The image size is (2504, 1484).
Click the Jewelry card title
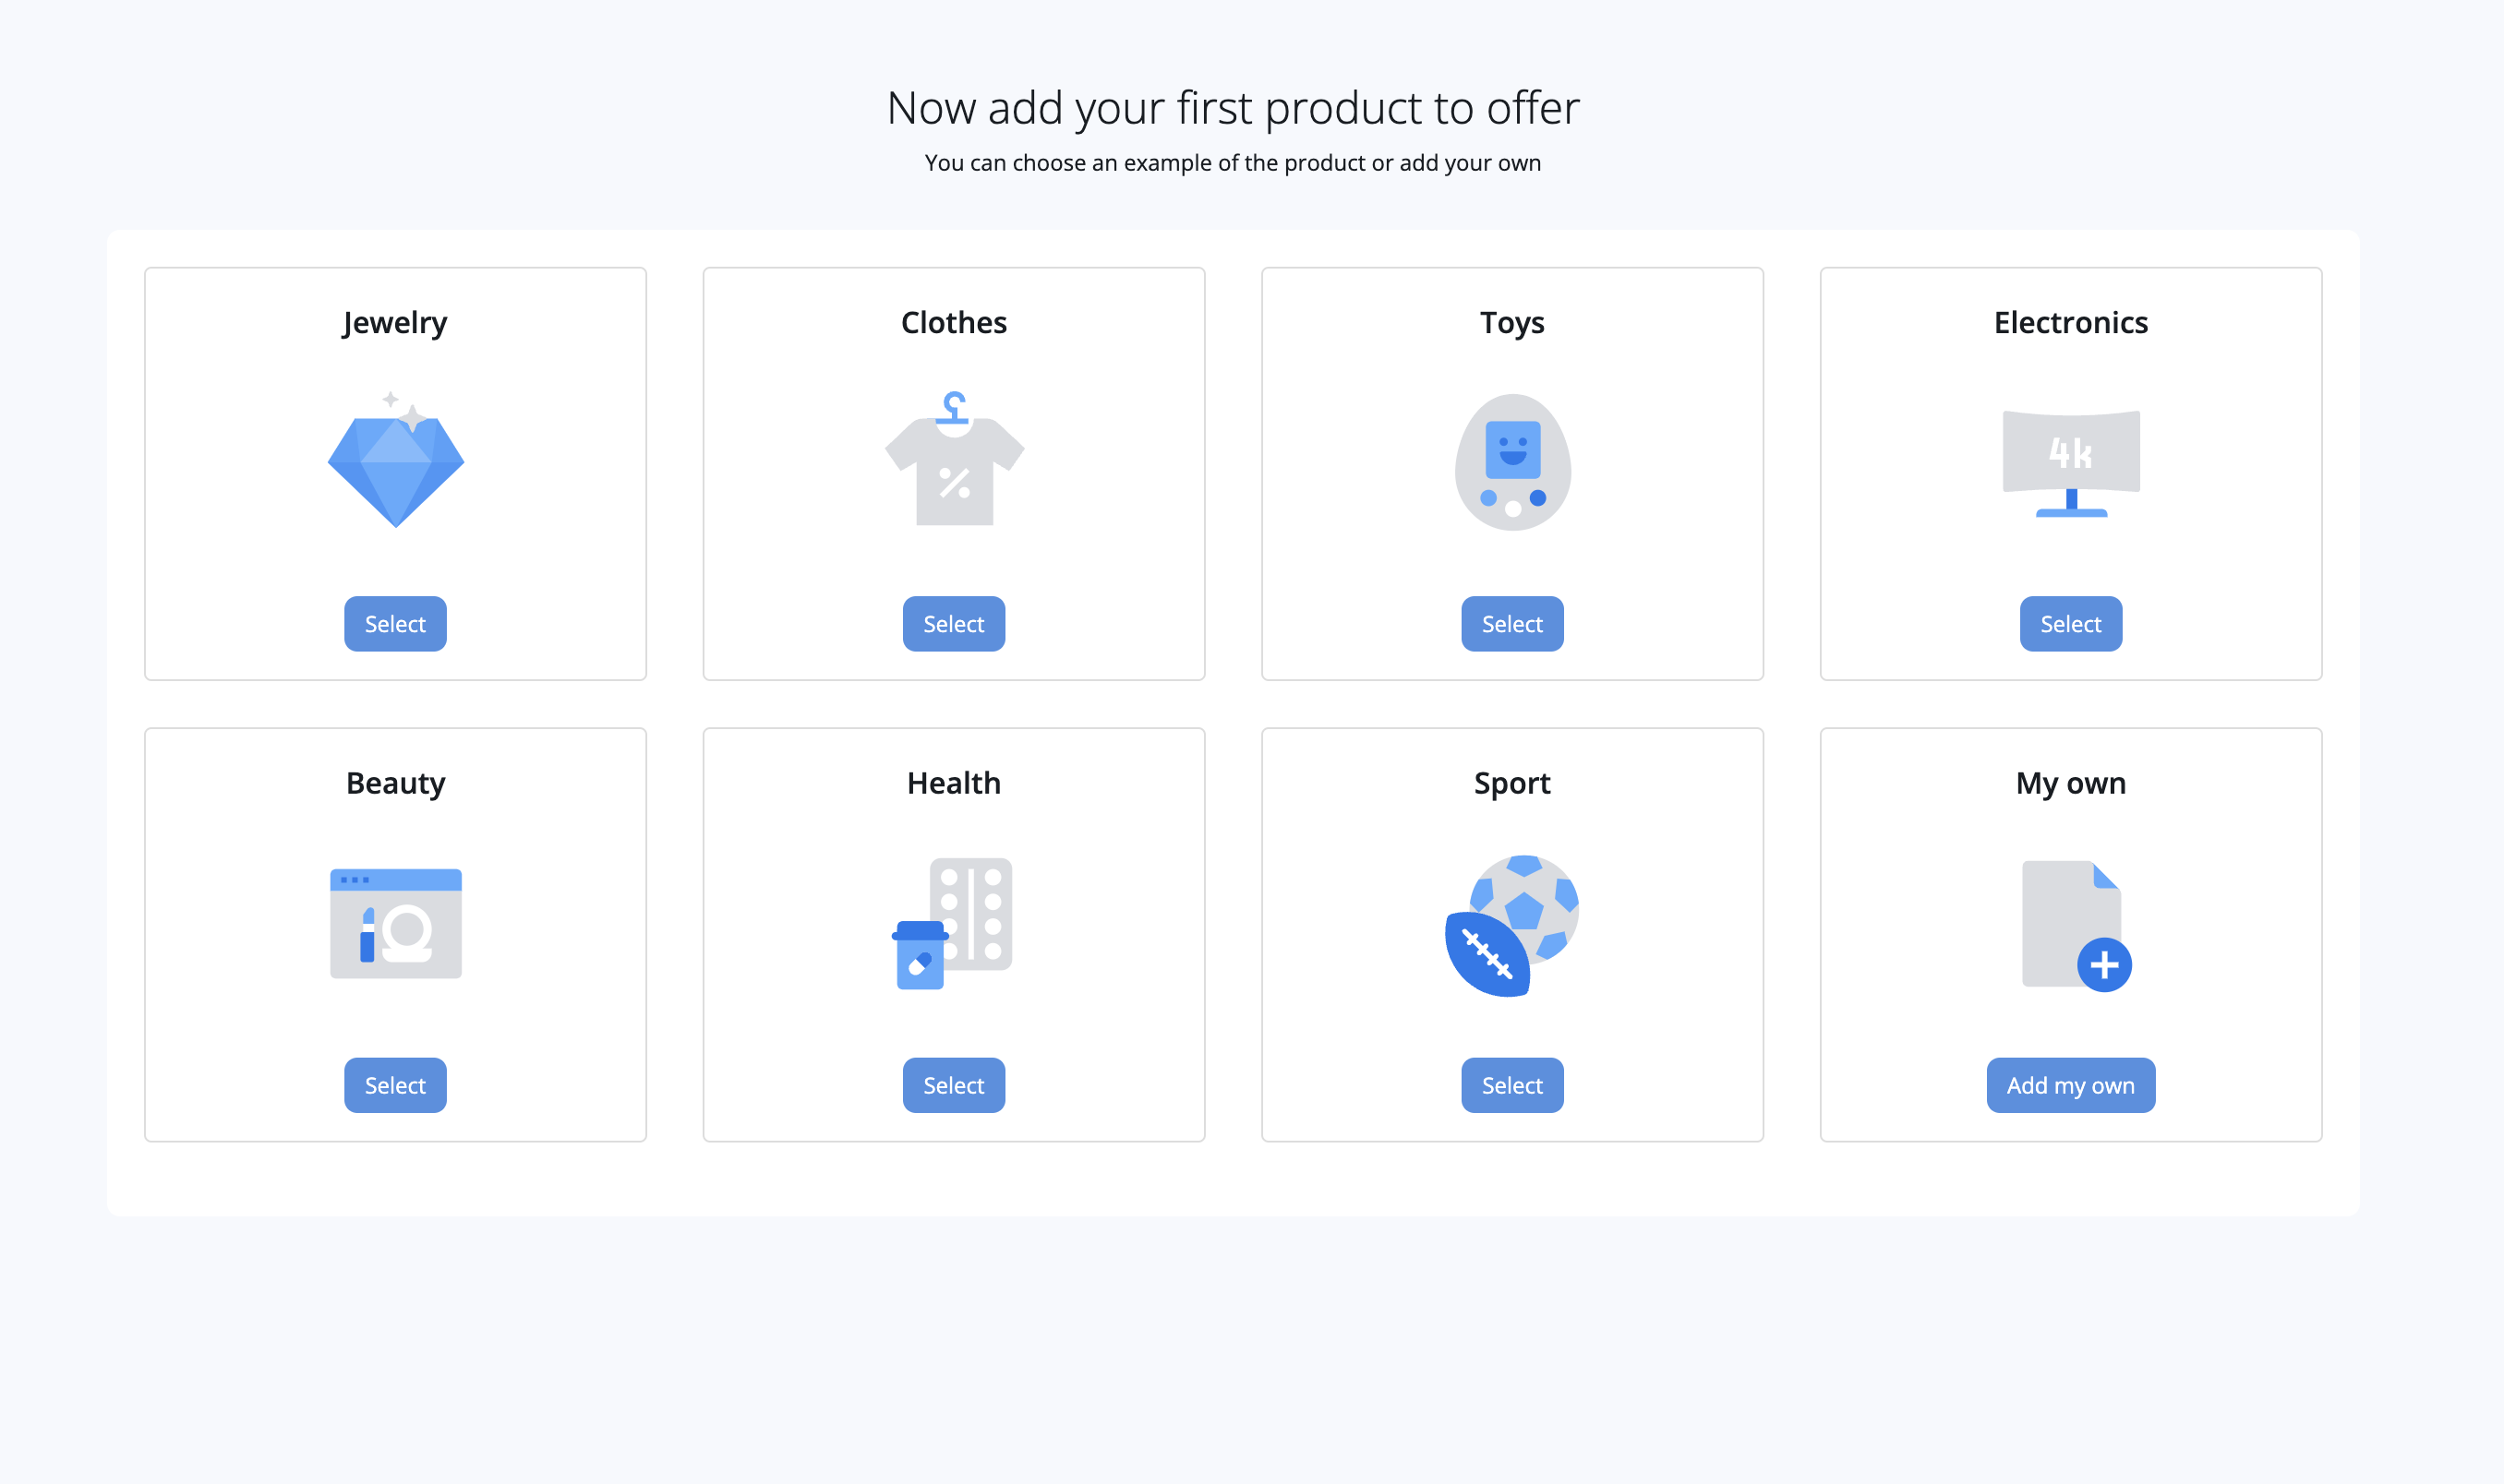(x=395, y=322)
